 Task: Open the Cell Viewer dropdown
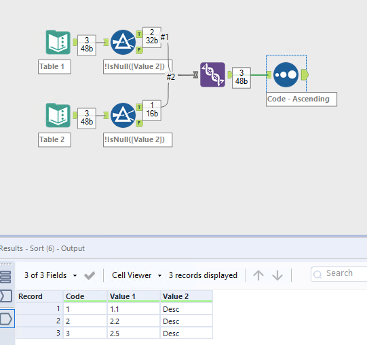(x=137, y=275)
